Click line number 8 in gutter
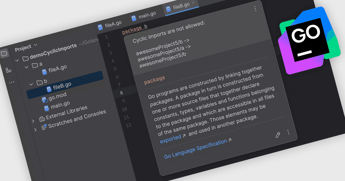The width and height of the screenshot is (345, 181). [x=121, y=93]
